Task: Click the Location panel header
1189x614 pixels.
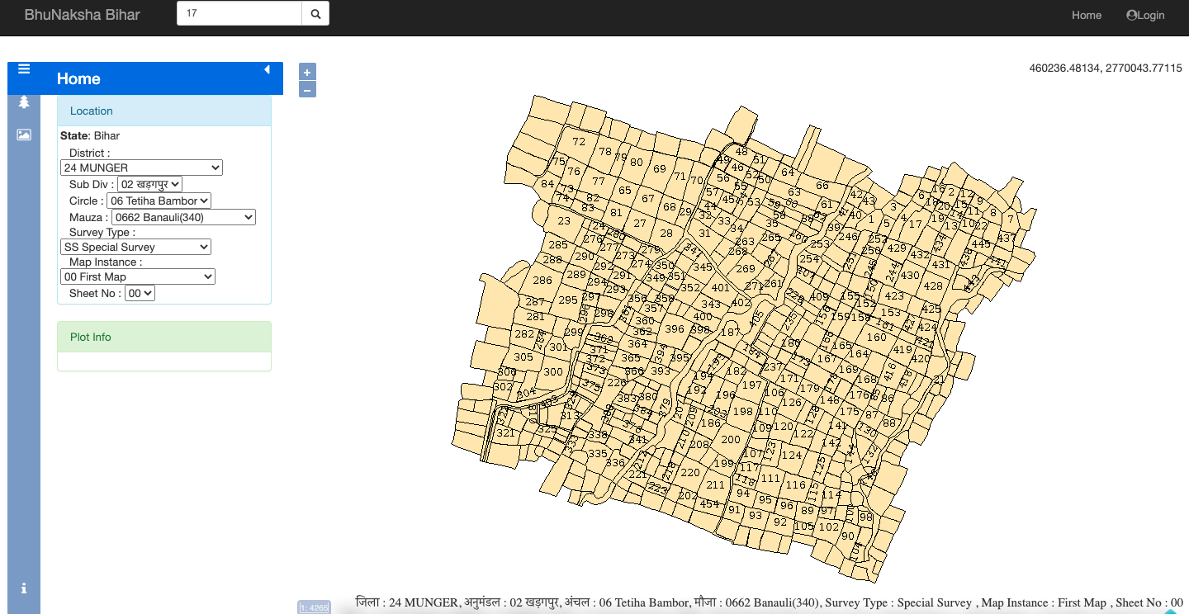Action: (164, 111)
